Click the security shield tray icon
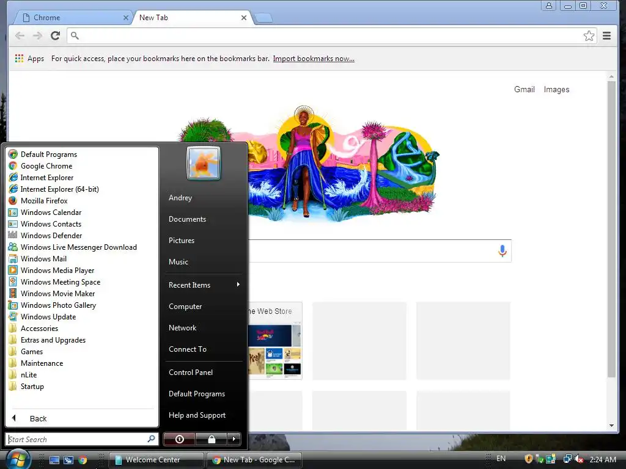The image size is (626, 469). pyautogui.click(x=529, y=459)
